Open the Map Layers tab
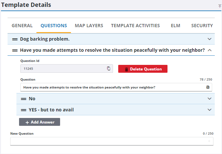The height and width of the screenshot is (154, 222). point(89,26)
